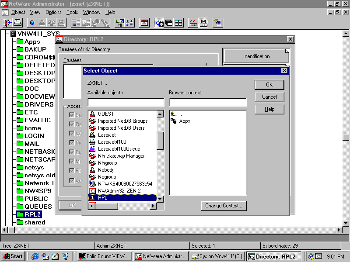This screenshot has width=350, height=262.
Task: Click the browser window toolbar icon
Action: (x=144, y=23)
